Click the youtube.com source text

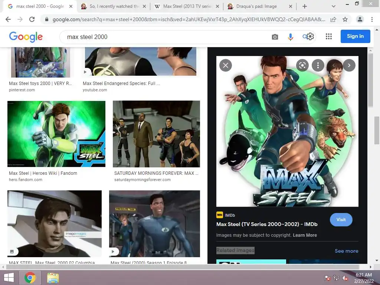tap(95, 90)
